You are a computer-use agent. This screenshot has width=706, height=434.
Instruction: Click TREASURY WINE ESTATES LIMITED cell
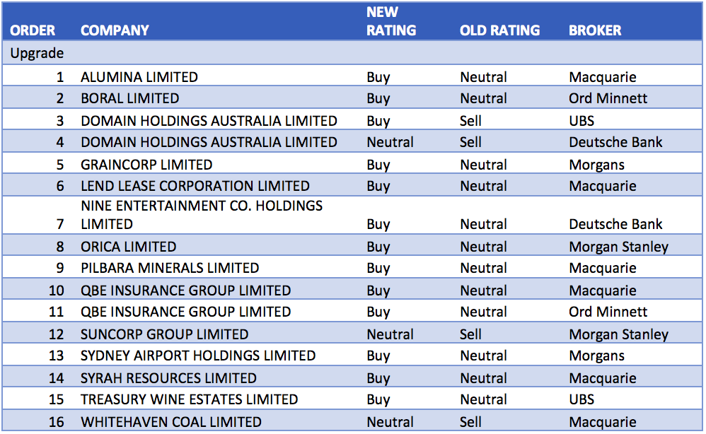click(x=189, y=399)
